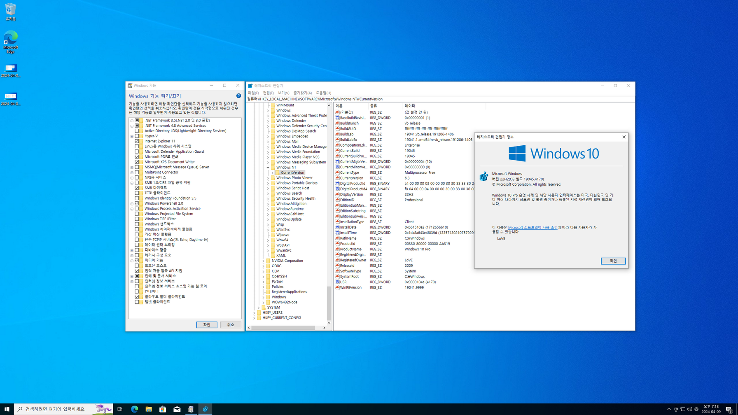Image resolution: width=738 pixels, height=415 pixels.
Task: Select the CurrentMajorVersionNumber DWORD icon
Action: pyautogui.click(x=337, y=161)
